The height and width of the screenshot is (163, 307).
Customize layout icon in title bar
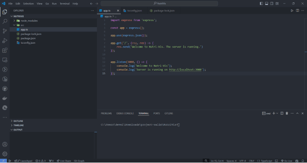pos(277,4)
